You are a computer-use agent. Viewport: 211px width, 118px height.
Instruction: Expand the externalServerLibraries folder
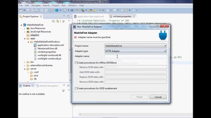pos(25,66)
